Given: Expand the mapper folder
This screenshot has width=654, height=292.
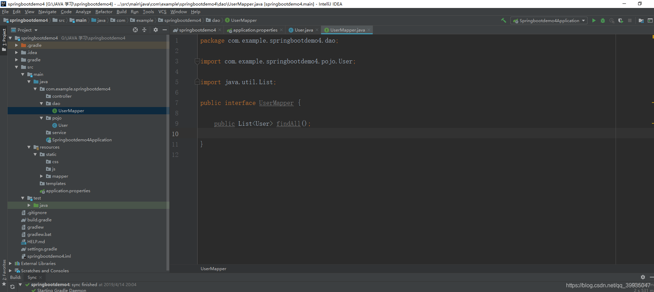Looking at the screenshot, I should (41, 176).
